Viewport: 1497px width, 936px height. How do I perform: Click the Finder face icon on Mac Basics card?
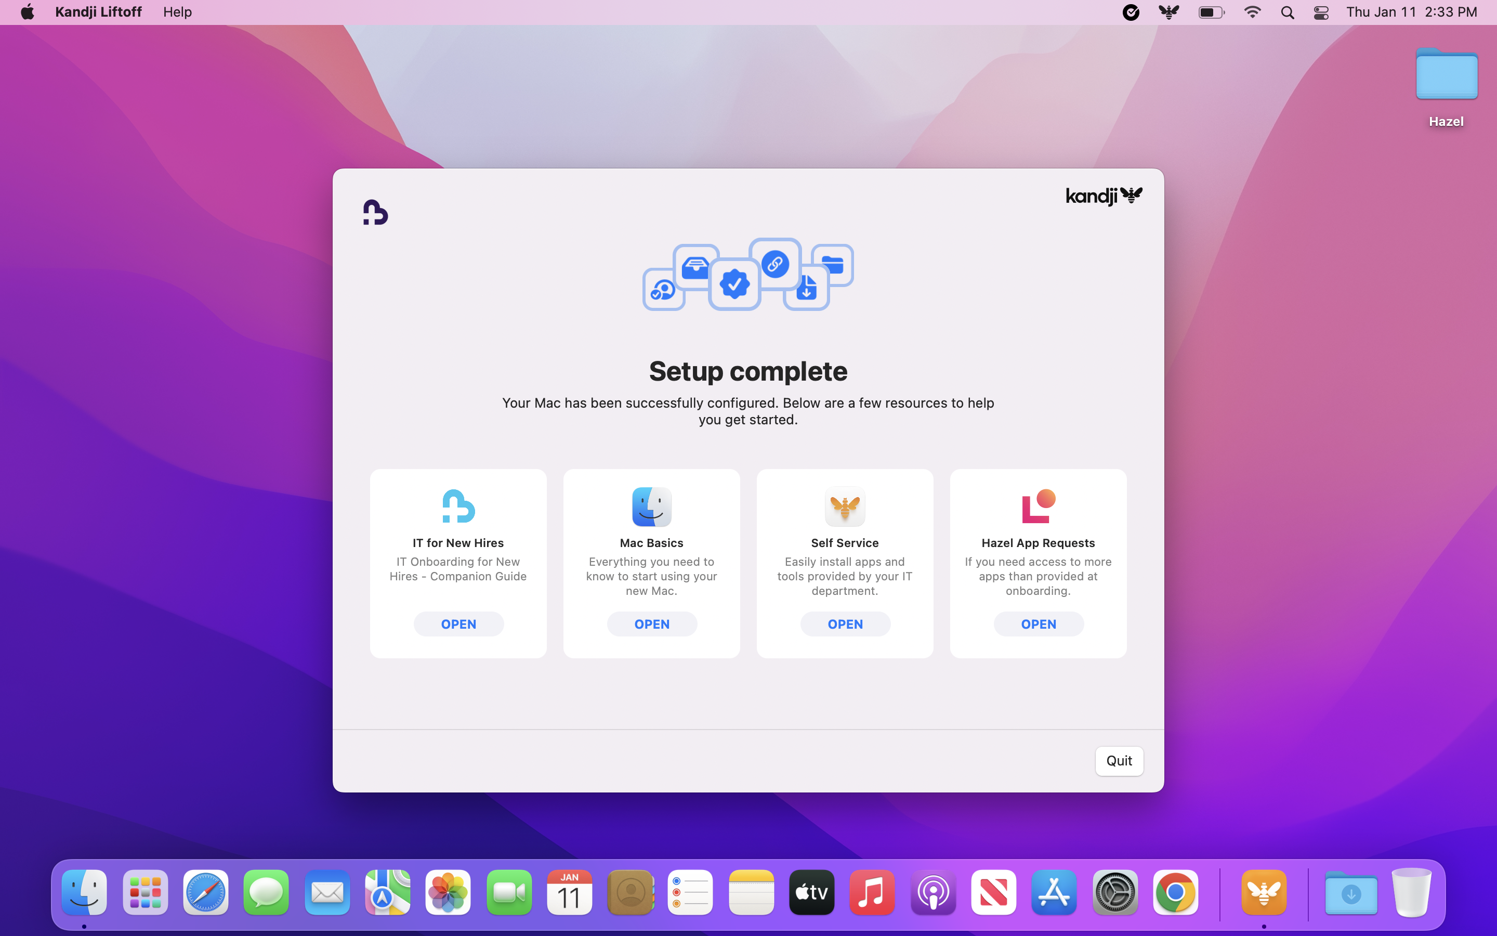coord(652,506)
